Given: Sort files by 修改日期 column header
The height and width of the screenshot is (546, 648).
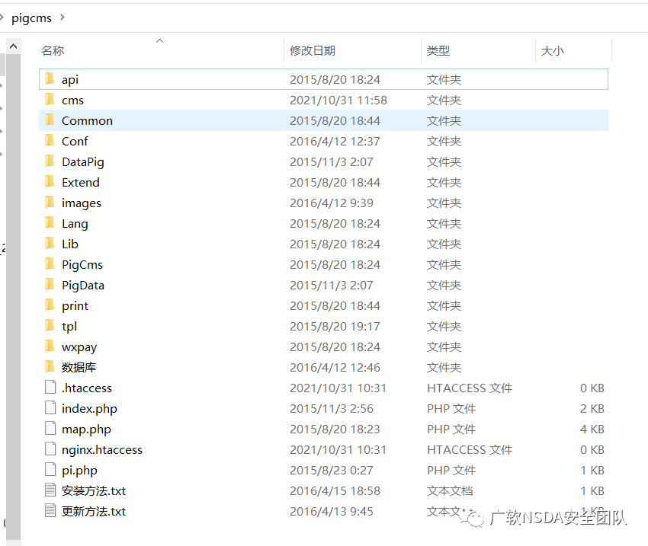Looking at the screenshot, I should pyautogui.click(x=313, y=50).
